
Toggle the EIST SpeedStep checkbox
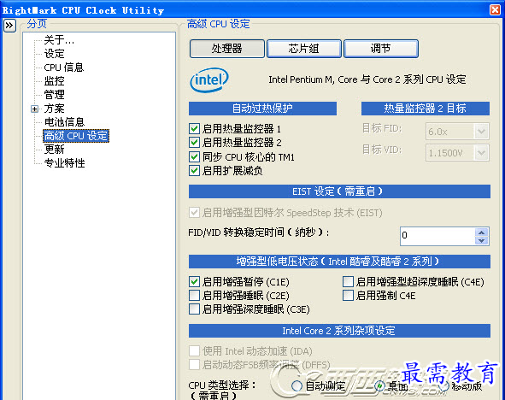coord(194,213)
